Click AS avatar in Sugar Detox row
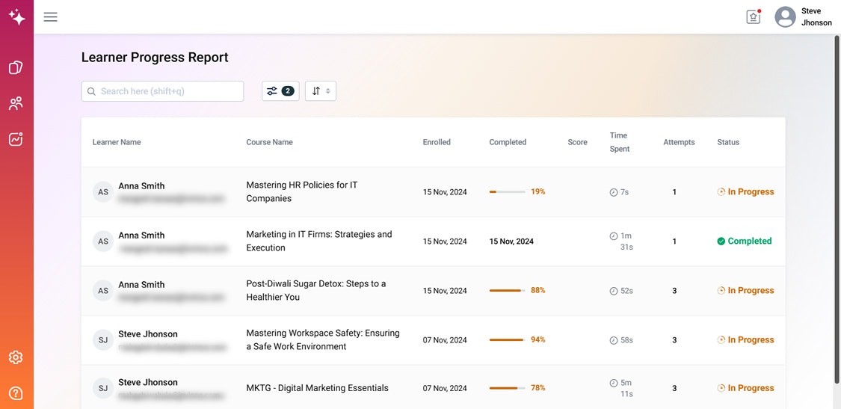This screenshot has width=841, height=409. (x=103, y=290)
